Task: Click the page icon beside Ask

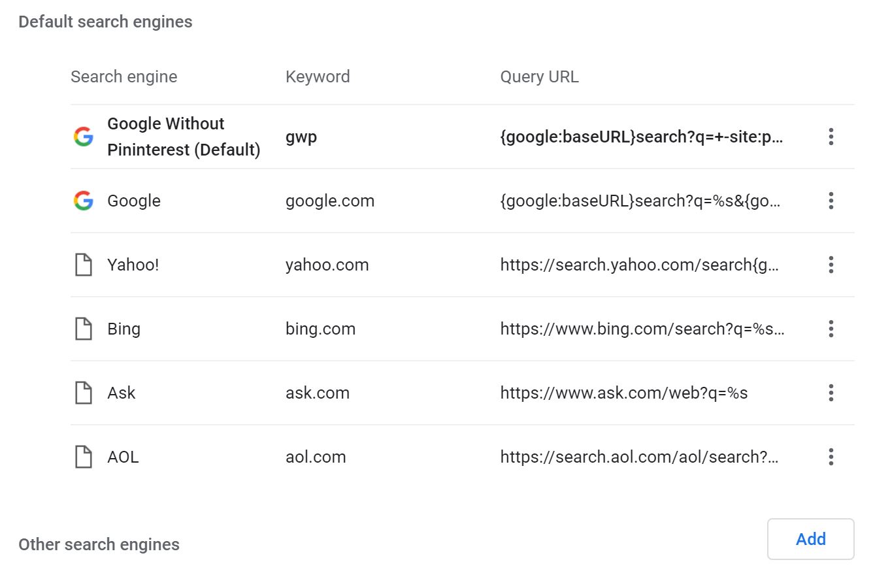Action: click(x=84, y=393)
